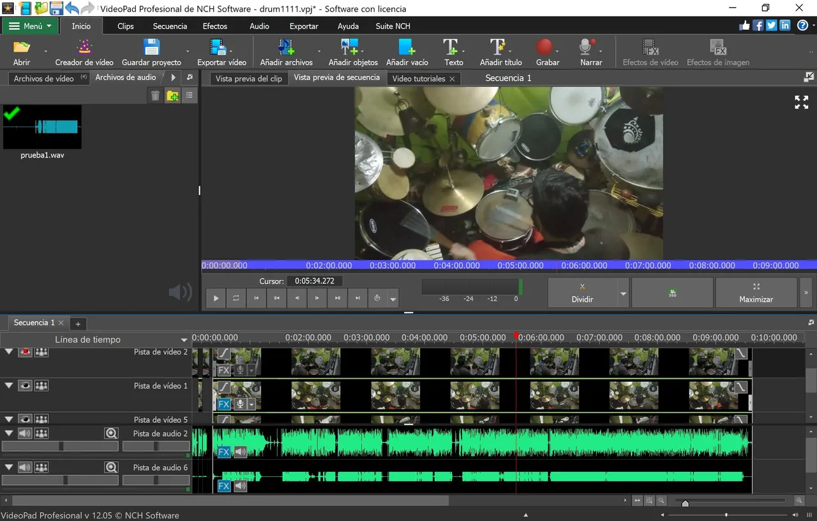Image resolution: width=817 pixels, height=521 pixels.
Task: Collapse Pista de vídeo 2 track
Action: click(x=9, y=352)
